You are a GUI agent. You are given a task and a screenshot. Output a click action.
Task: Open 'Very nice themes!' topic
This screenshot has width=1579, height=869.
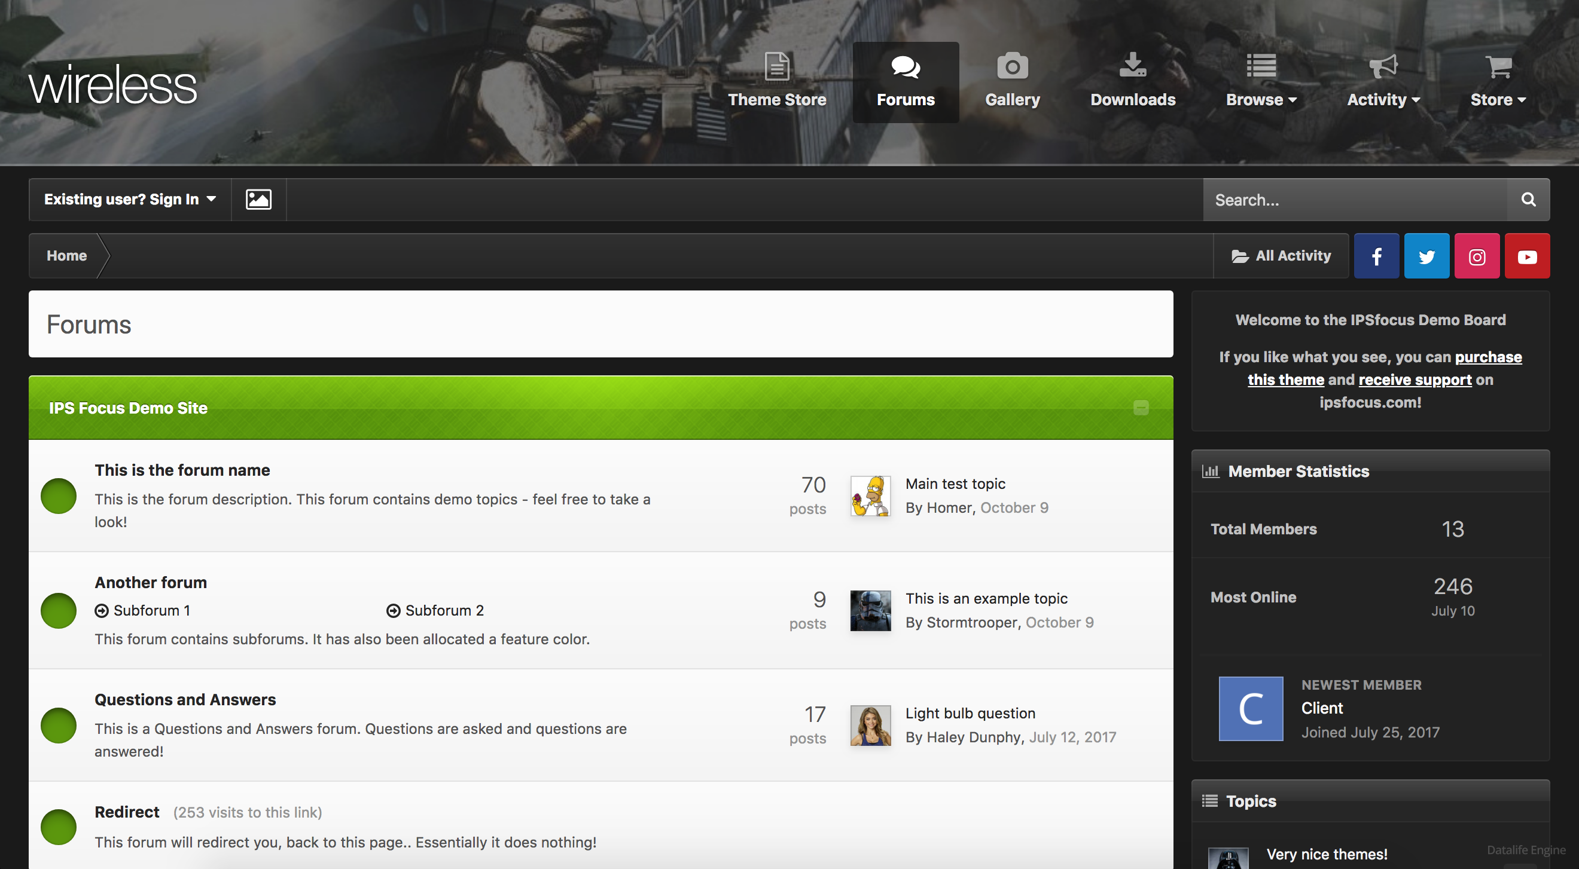tap(1327, 854)
